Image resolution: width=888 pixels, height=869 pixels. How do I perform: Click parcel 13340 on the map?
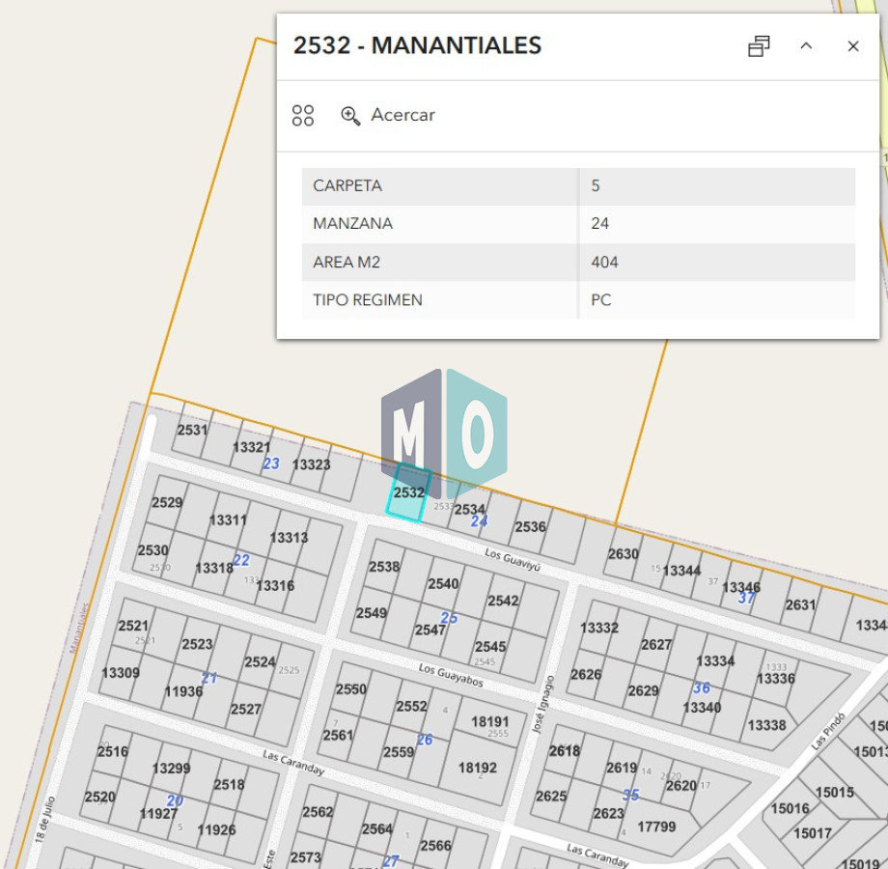click(702, 708)
